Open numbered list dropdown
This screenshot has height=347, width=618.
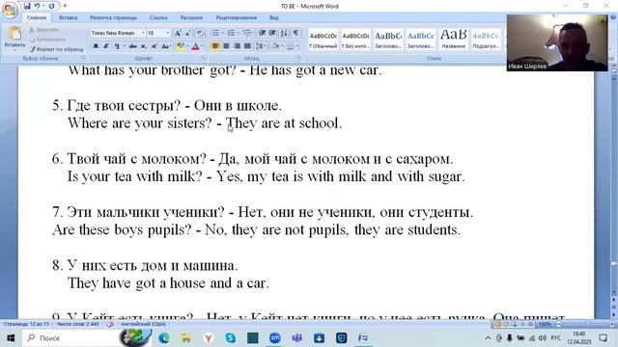click(x=239, y=33)
